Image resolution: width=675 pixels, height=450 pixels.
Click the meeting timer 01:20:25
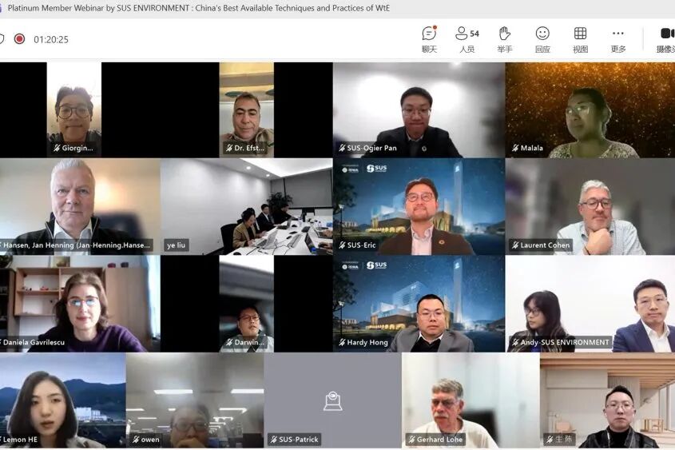(51, 40)
